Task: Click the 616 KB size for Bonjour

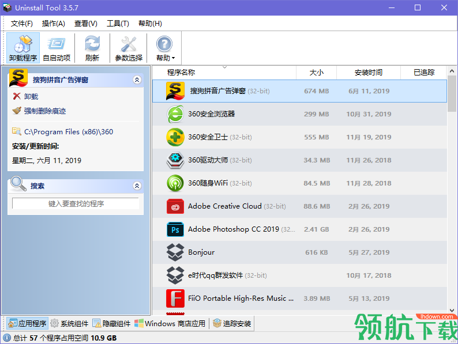Action: (316, 252)
